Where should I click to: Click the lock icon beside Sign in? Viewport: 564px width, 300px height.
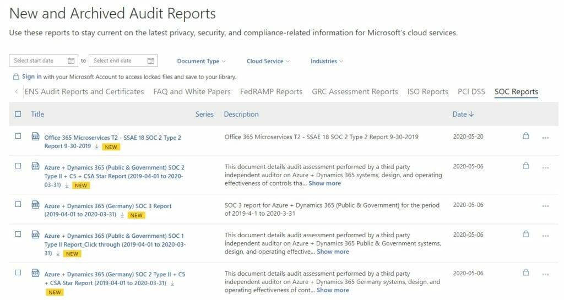click(x=16, y=77)
